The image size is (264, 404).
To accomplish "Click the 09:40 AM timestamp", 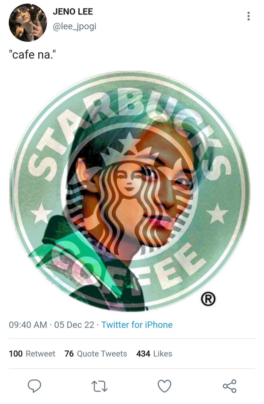I will click(x=28, y=325).
